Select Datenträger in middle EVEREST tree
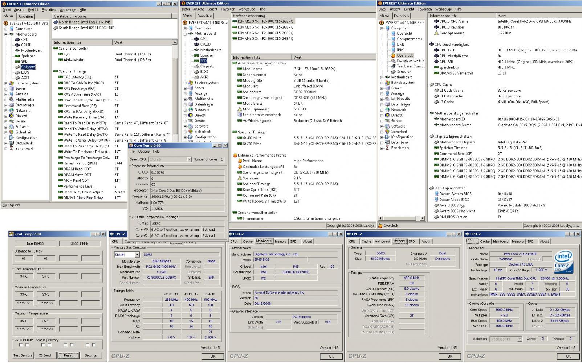The height and width of the screenshot is (363, 582). (204, 104)
